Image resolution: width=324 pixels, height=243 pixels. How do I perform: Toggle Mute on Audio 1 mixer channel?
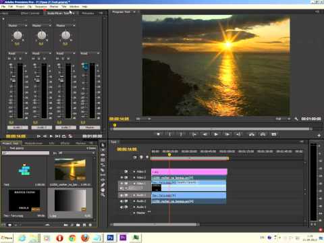coord(9,59)
